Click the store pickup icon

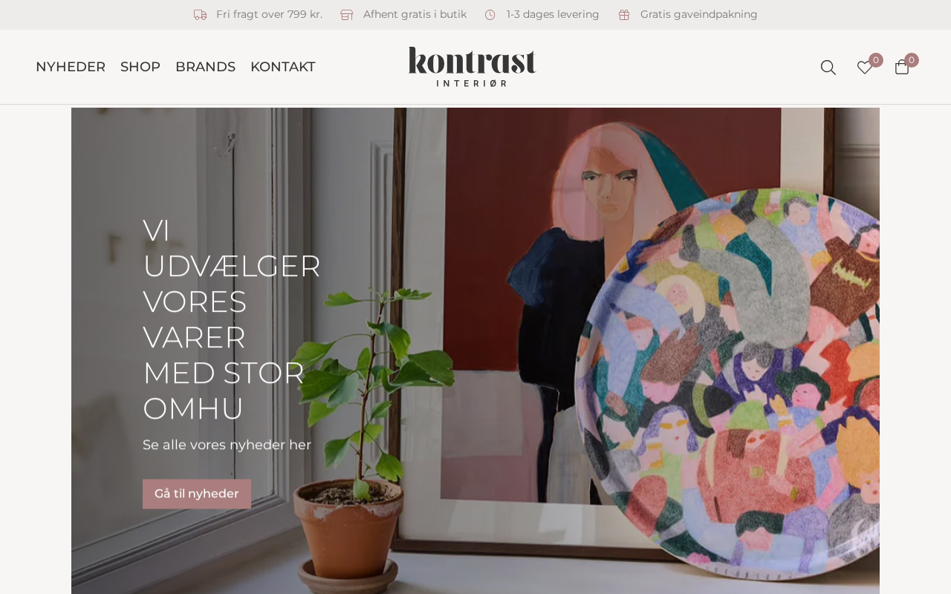click(x=347, y=15)
